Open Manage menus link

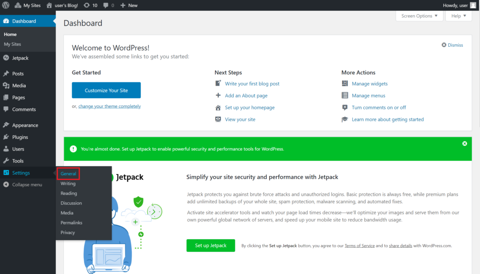[368, 96]
